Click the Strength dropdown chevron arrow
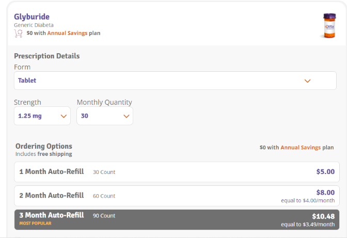This screenshot has height=238, width=347. [x=64, y=116]
